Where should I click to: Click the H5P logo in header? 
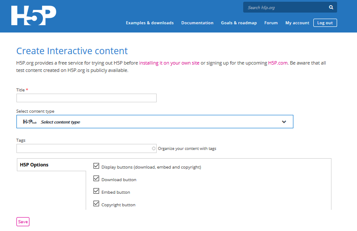(34, 16)
